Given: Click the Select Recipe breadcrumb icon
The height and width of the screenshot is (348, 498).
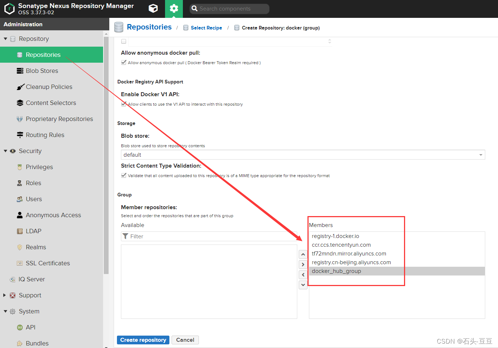Looking at the screenshot, I should (x=186, y=28).
